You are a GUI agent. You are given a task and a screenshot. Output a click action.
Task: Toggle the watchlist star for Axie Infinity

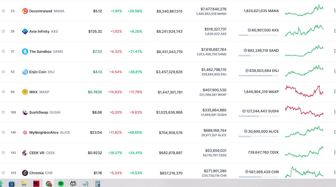pyautogui.click(x=3, y=31)
